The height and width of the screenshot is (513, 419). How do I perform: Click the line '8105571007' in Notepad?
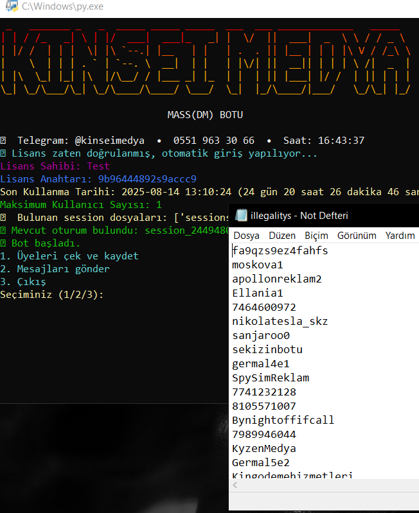tap(264, 406)
